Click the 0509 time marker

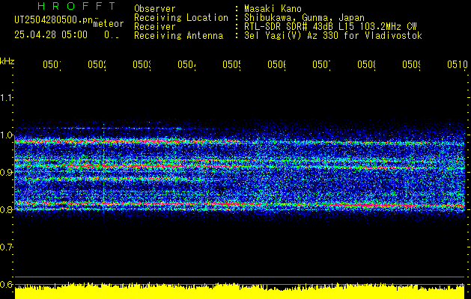point(411,64)
